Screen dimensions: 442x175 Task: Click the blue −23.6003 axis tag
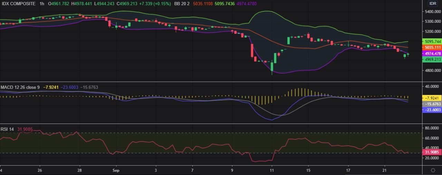(x=432, y=110)
